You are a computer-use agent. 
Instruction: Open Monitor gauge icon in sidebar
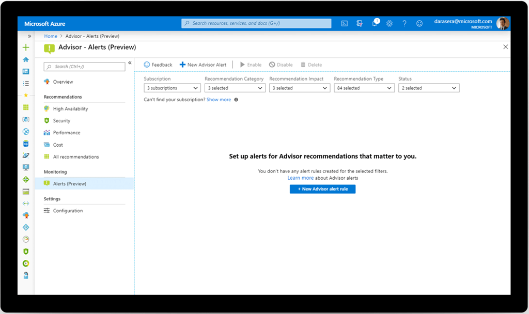[26, 239]
